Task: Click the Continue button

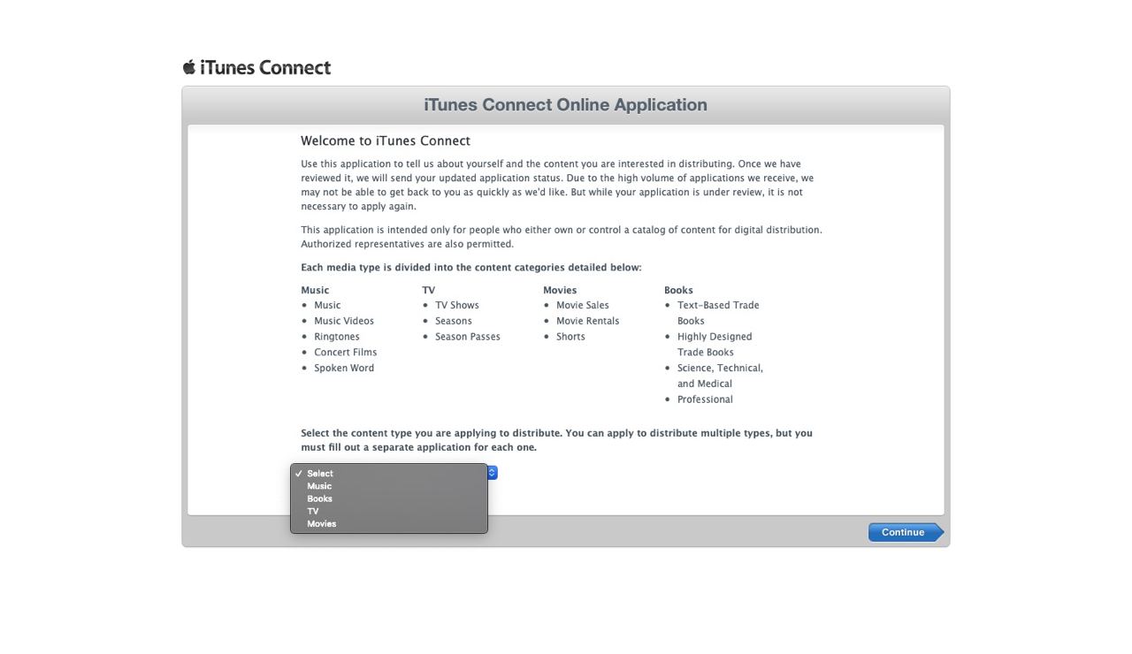Action: 906,532
